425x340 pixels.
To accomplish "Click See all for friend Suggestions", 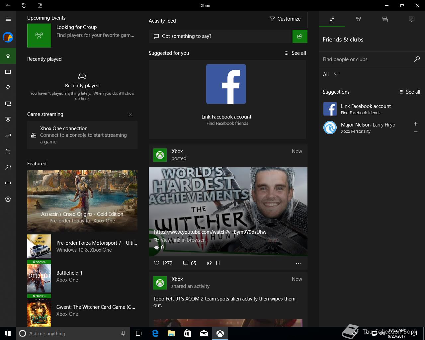I will (410, 92).
